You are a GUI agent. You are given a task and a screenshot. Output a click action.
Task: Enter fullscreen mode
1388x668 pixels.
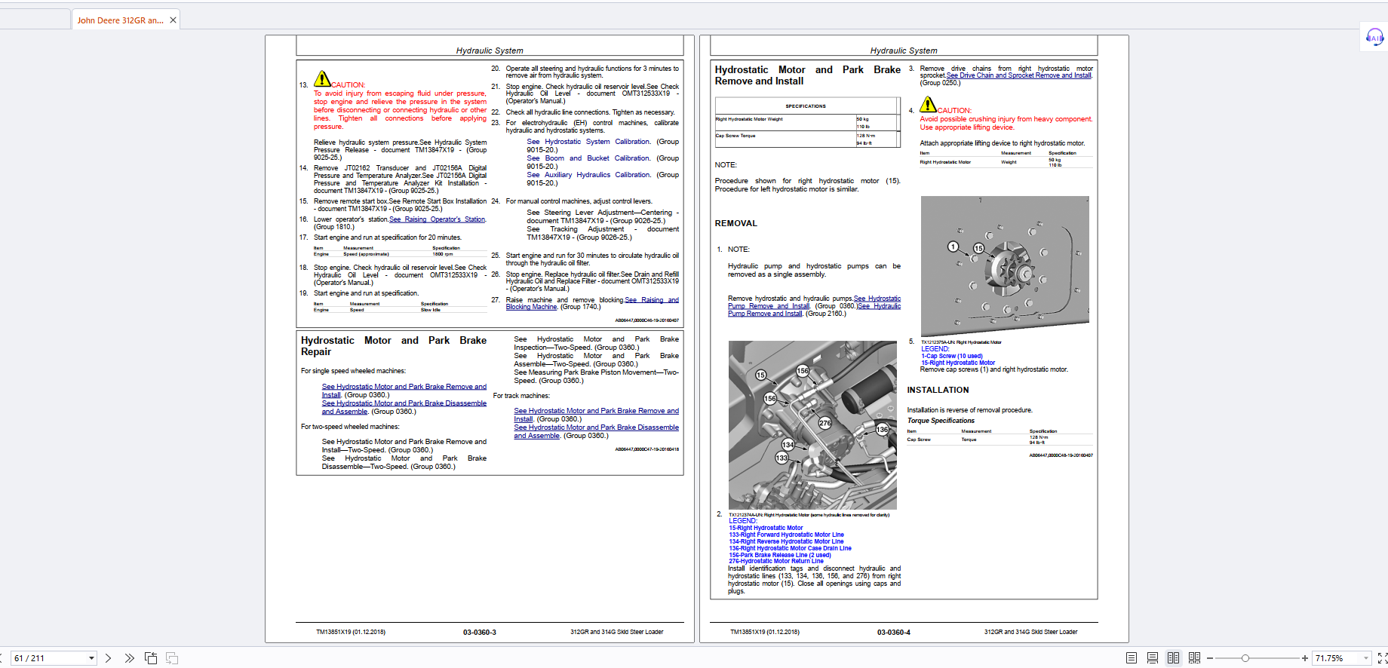point(1382,658)
